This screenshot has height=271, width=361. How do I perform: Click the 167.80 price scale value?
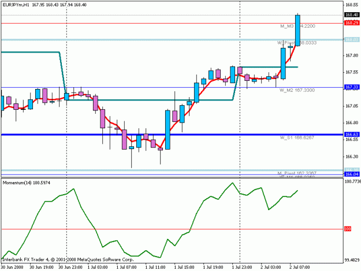[x=352, y=55]
